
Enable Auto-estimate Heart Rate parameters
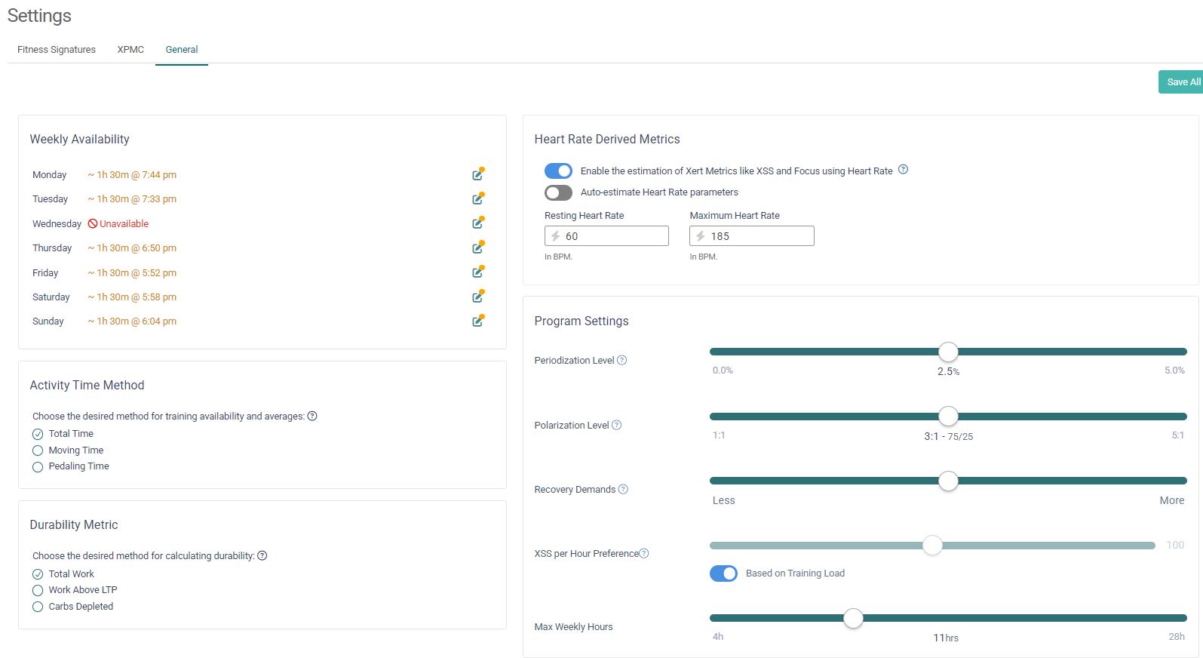pos(558,192)
